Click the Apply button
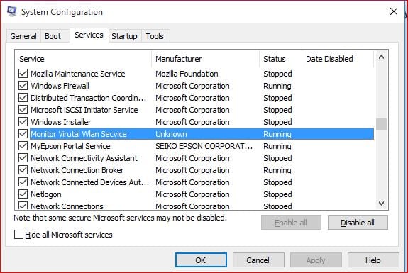The width and height of the screenshot is (408, 273). coord(316,260)
